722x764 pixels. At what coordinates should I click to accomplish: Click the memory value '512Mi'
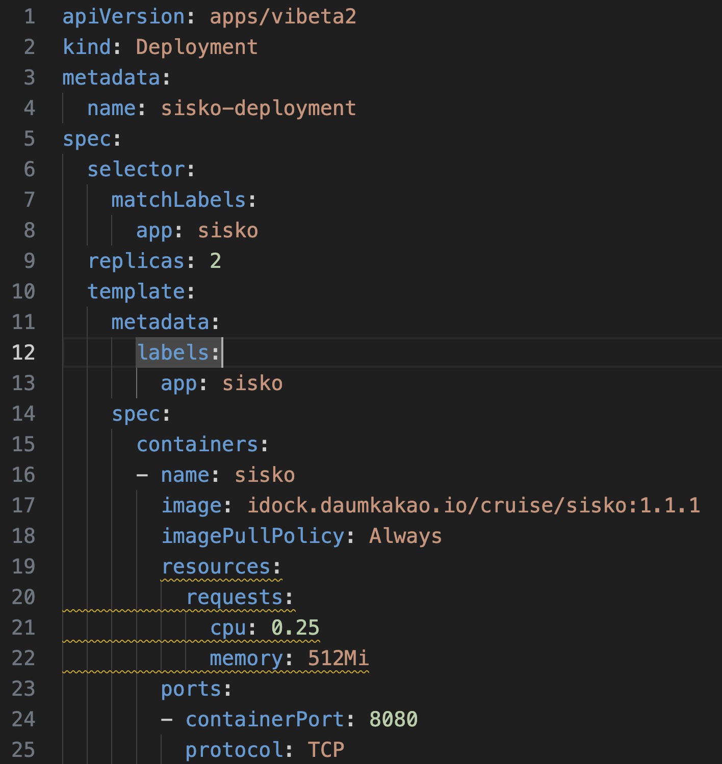[x=338, y=659]
